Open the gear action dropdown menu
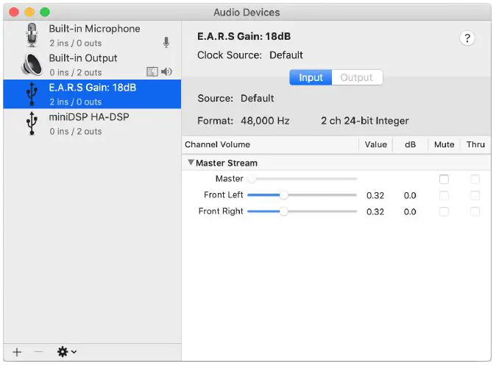The height and width of the screenshot is (369, 496). (66, 352)
